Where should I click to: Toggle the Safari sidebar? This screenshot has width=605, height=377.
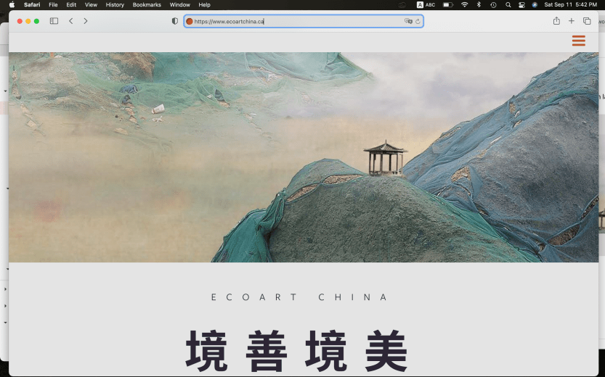pyautogui.click(x=54, y=21)
